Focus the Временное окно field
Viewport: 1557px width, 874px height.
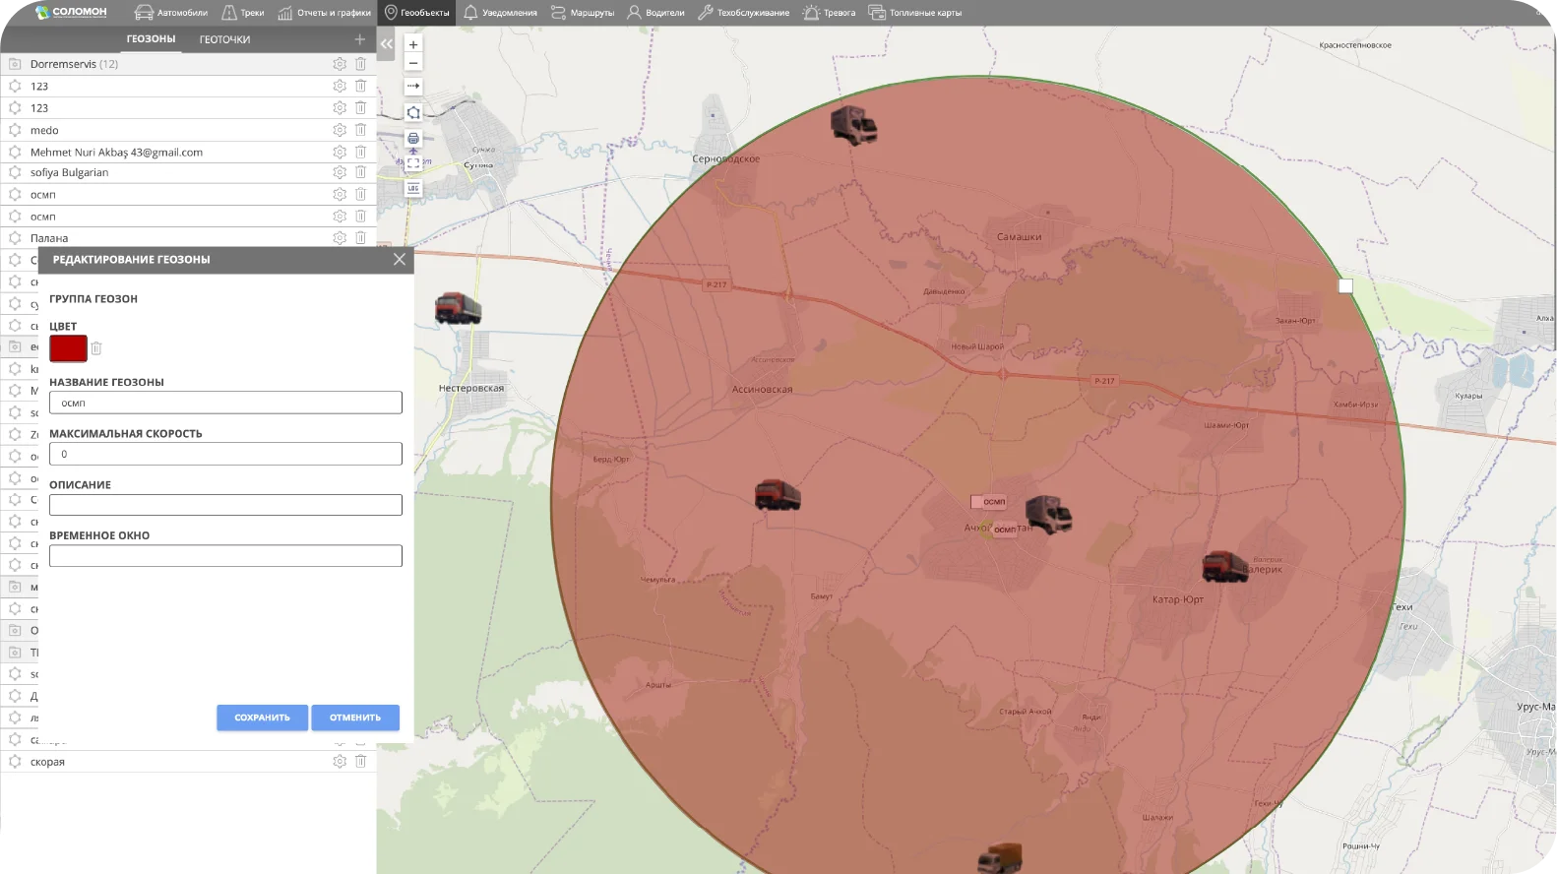(x=225, y=556)
